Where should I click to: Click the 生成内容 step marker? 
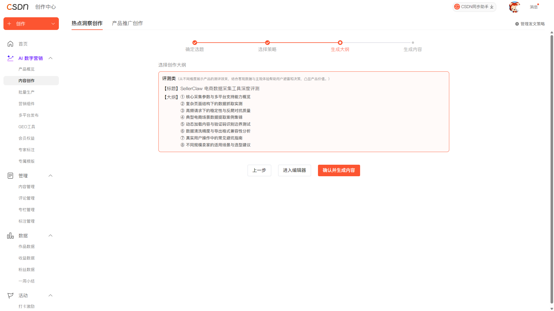coord(413,43)
